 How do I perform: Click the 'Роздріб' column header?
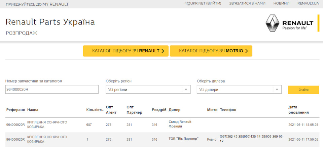pyautogui.click(x=159, y=110)
